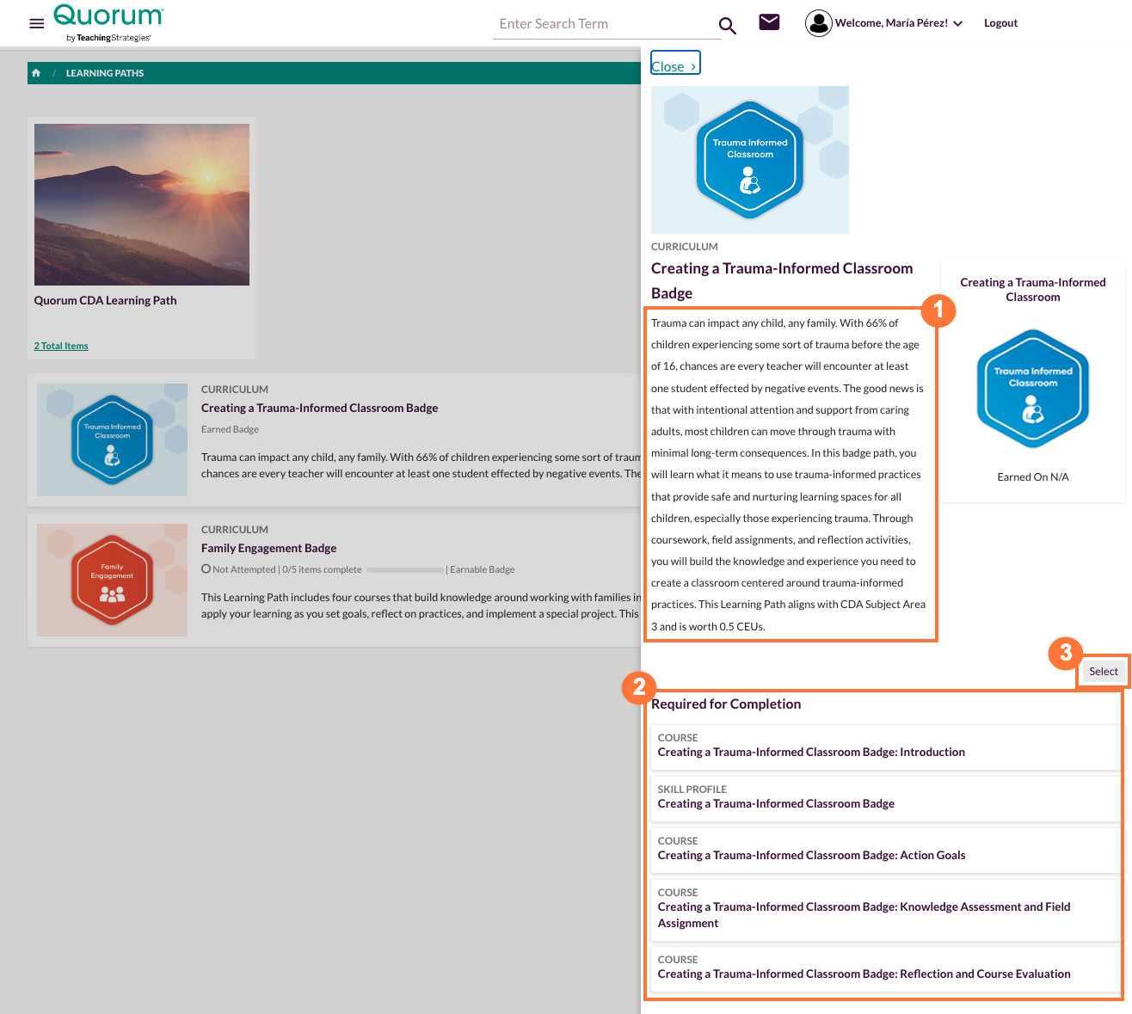Image resolution: width=1132 pixels, height=1014 pixels.
Task: Click the Family Engagement badge icon
Action: click(112, 580)
